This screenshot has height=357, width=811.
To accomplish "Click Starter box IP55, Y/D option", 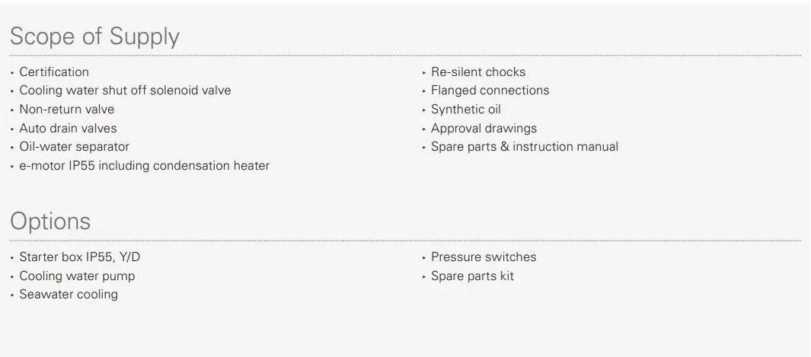I will pos(80,257).
